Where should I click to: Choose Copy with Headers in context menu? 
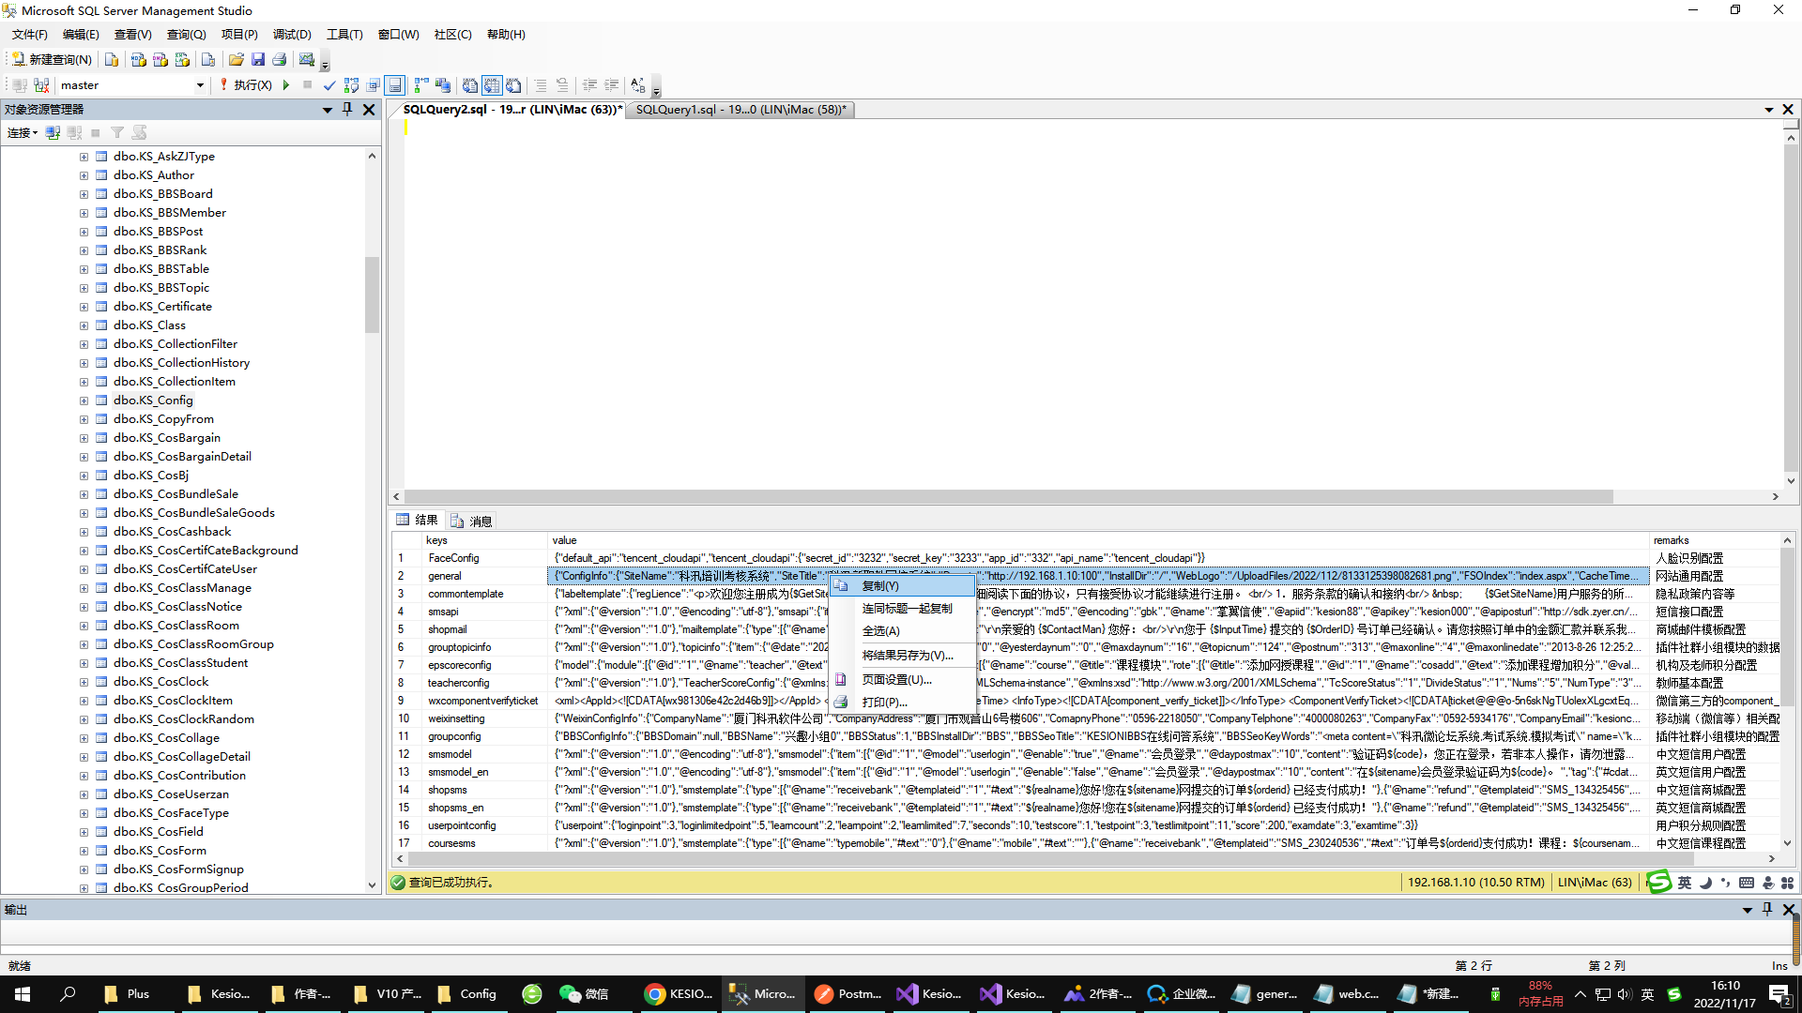[x=907, y=609]
